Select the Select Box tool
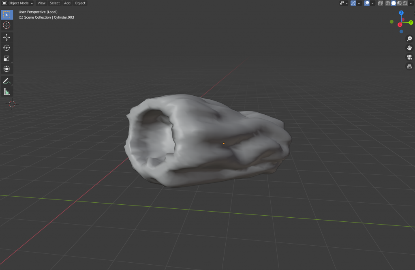Image resolution: width=415 pixels, height=270 pixels. tap(6, 15)
